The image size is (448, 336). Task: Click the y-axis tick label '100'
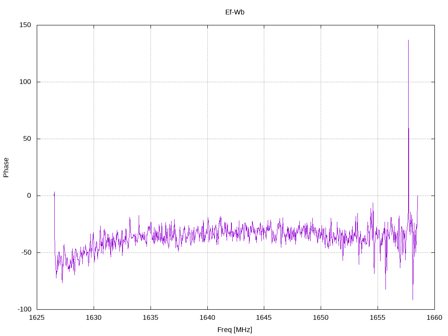click(25, 82)
